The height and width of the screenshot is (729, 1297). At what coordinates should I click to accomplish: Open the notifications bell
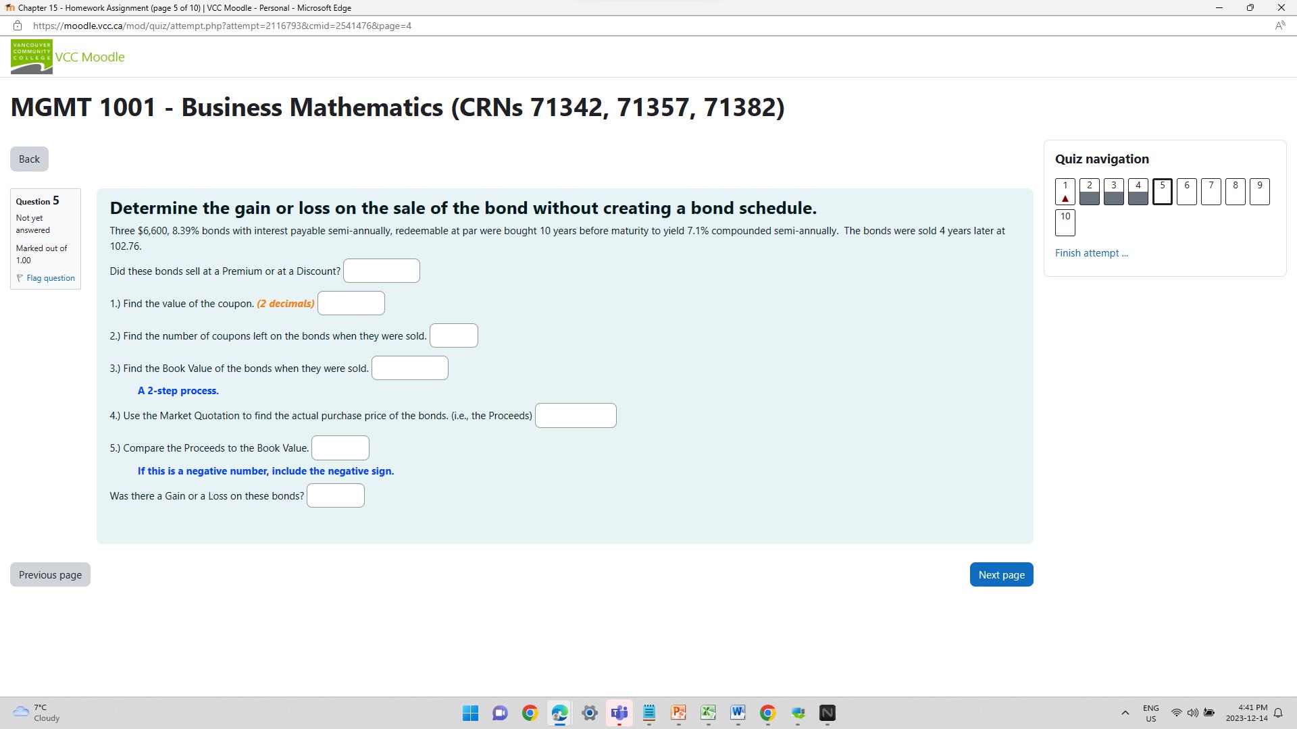1278,713
